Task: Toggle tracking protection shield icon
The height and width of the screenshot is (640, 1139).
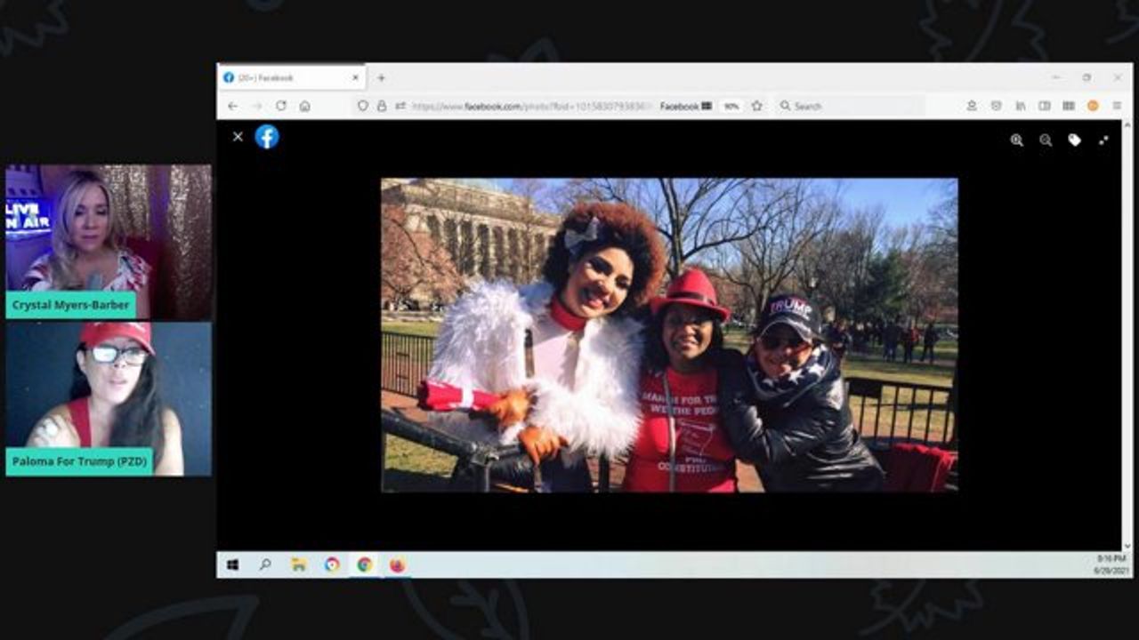Action: (362, 106)
